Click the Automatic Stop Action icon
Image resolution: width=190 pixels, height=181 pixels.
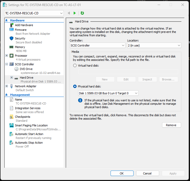pos(11,143)
